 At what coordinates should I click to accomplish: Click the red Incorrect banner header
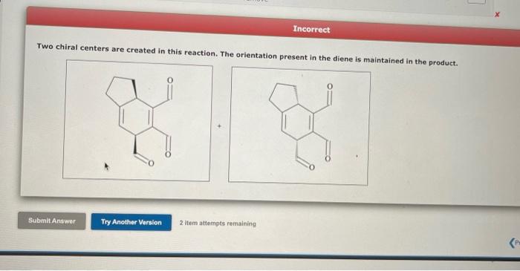click(x=273, y=27)
